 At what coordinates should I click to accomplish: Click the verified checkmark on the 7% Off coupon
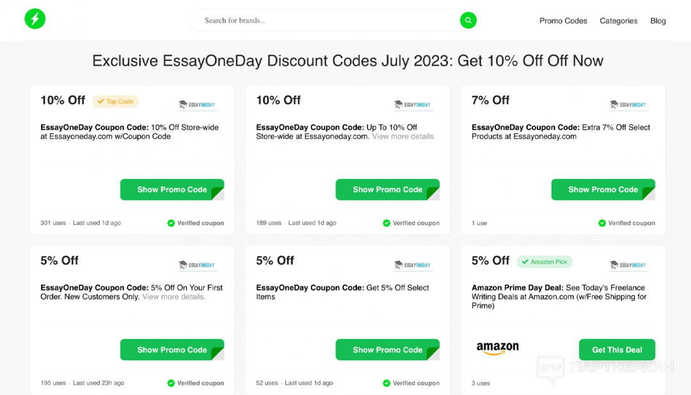(x=602, y=223)
